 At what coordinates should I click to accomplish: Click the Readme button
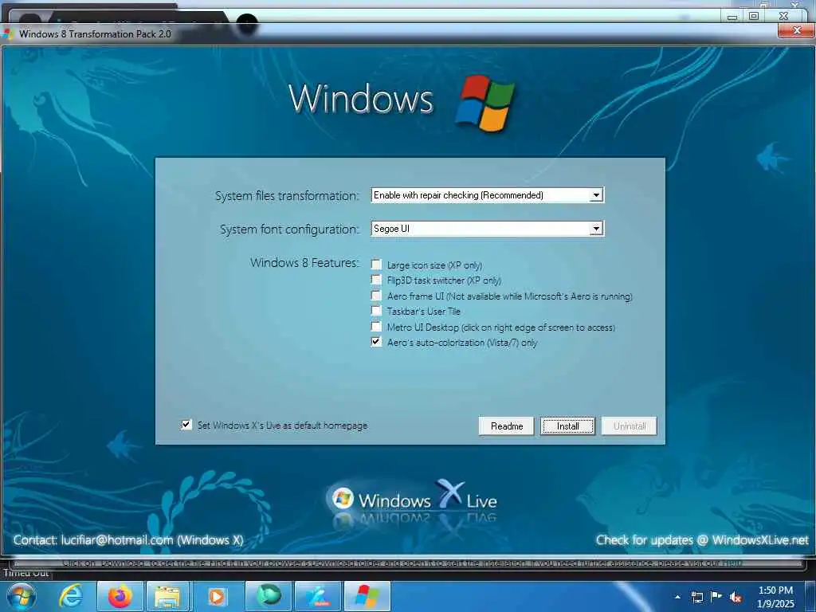click(x=506, y=426)
